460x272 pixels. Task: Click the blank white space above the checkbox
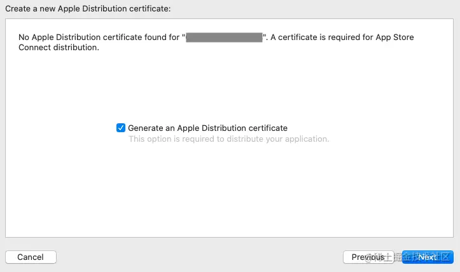[x=229, y=88]
